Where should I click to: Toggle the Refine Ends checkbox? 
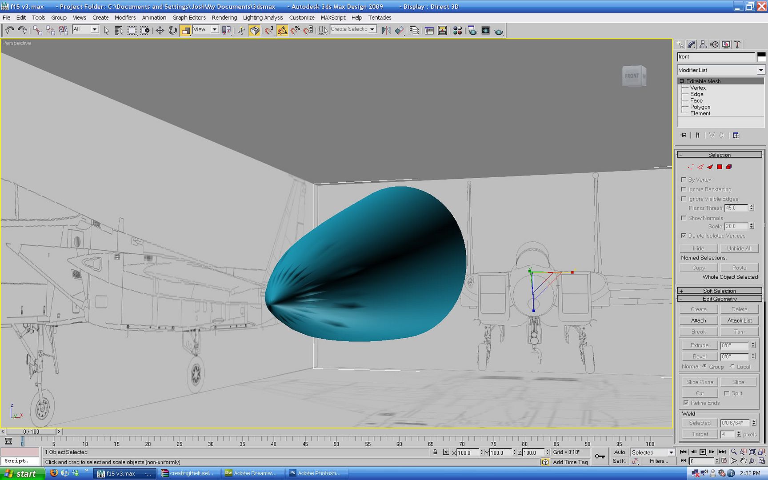tap(686, 403)
